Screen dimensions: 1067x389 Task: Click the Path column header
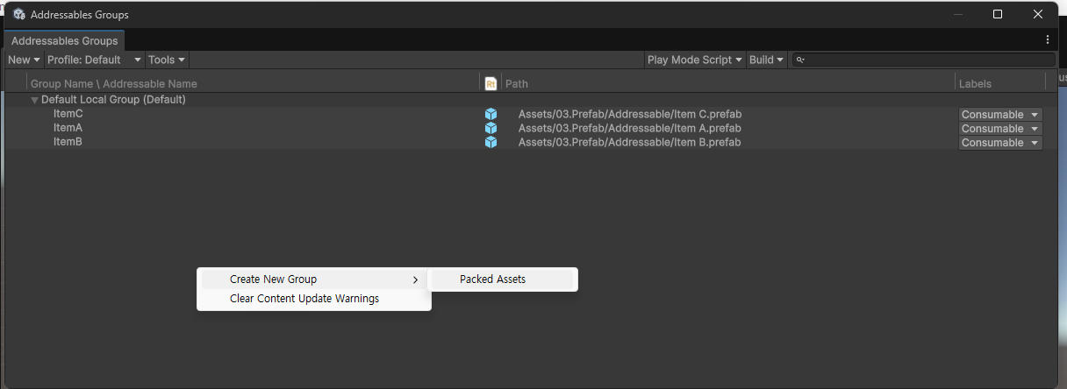click(x=517, y=84)
